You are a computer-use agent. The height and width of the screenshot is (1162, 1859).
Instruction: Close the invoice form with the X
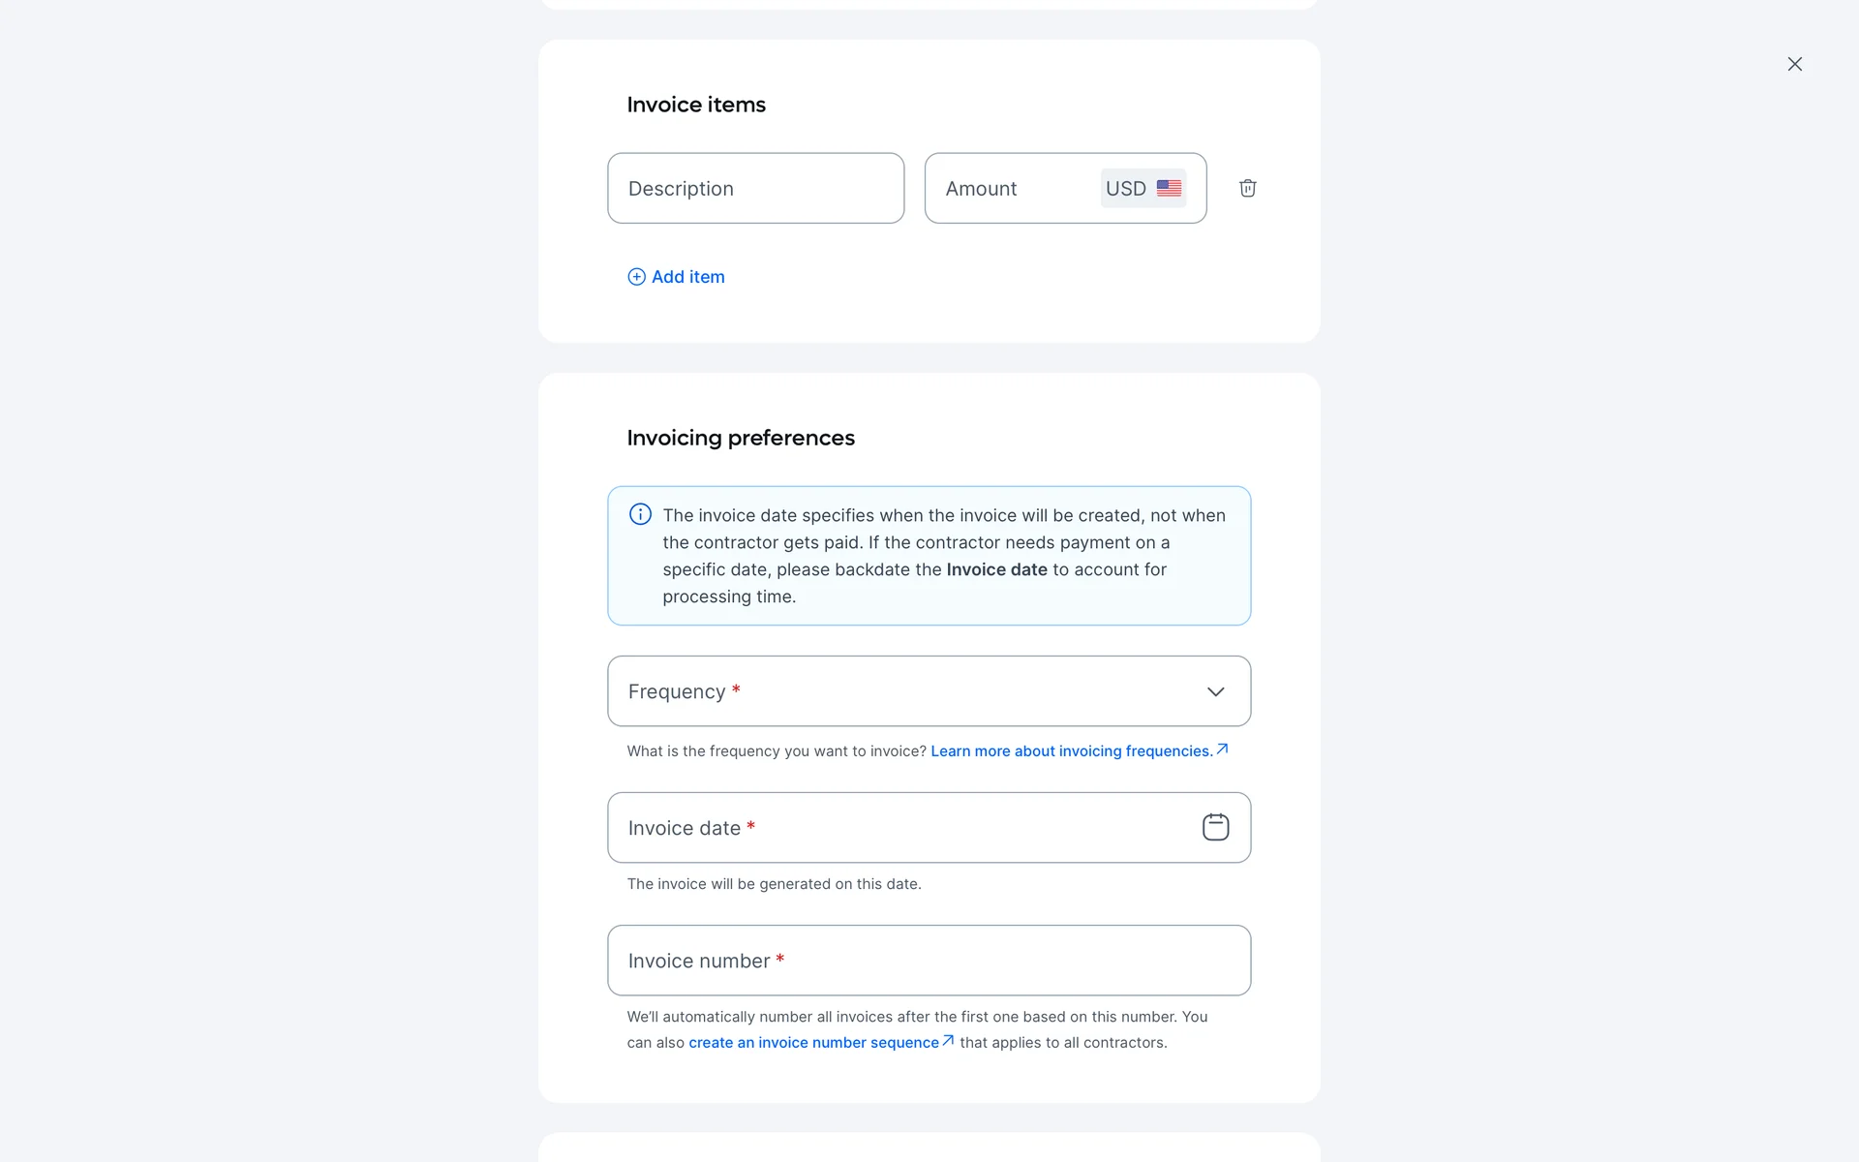(x=1794, y=64)
